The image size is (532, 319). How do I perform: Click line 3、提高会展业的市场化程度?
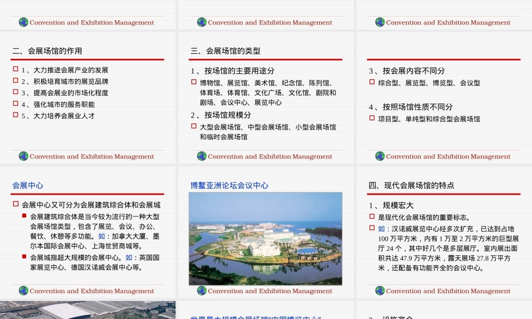65,93
